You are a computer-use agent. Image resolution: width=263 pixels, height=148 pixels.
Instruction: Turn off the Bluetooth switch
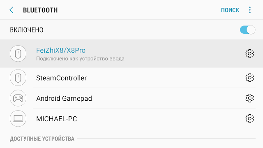pyautogui.click(x=247, y=30)
